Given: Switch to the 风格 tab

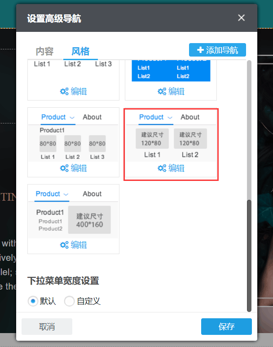Looking at the screenshot, I should coord(80,51).
